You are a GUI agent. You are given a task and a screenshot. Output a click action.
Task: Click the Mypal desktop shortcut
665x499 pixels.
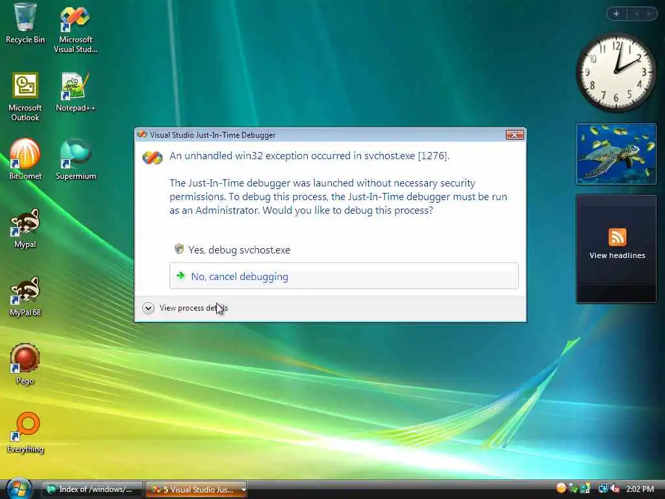pos(25,228)
